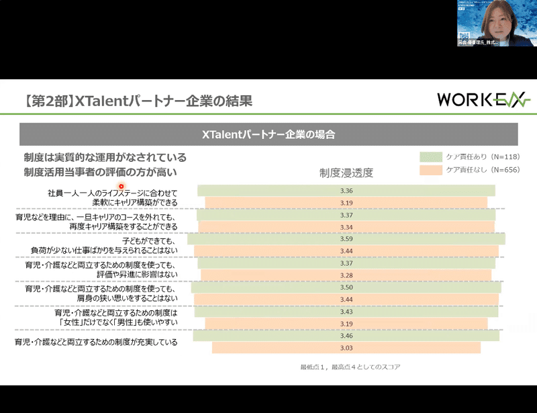This screenshot has height=413, width=537.
Task: Select row label 評価や昇進に影響はない
Action: [138, 275]
